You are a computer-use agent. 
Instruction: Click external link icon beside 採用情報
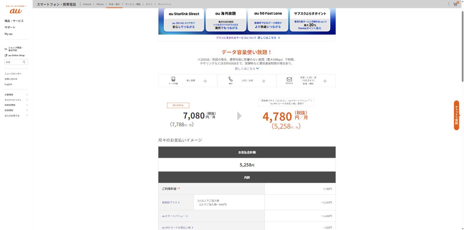(27, 110)
